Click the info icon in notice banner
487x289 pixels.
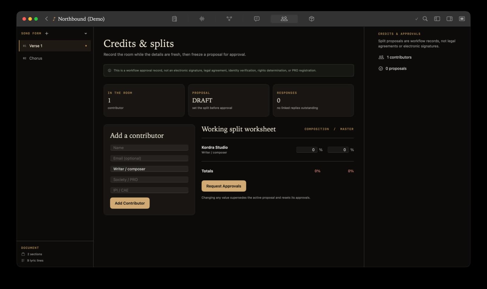pos(110,70)
